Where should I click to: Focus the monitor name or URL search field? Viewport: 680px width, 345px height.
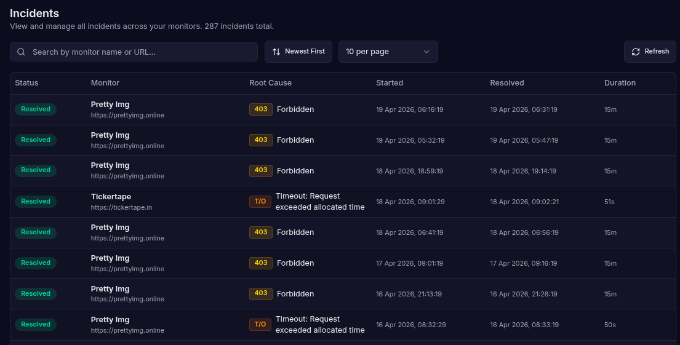click(134, 52)
